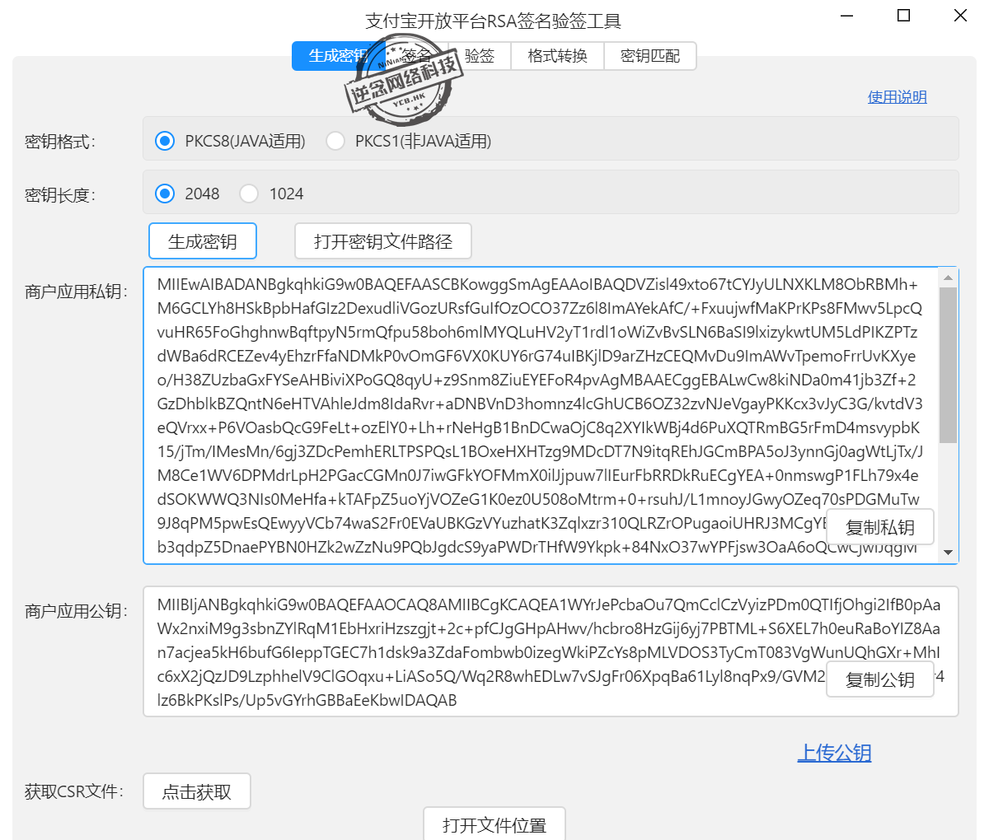Viewport: 989px width, 840px height.
Task: Click the private key scrollbar down arrow
Action: [948, 553]
